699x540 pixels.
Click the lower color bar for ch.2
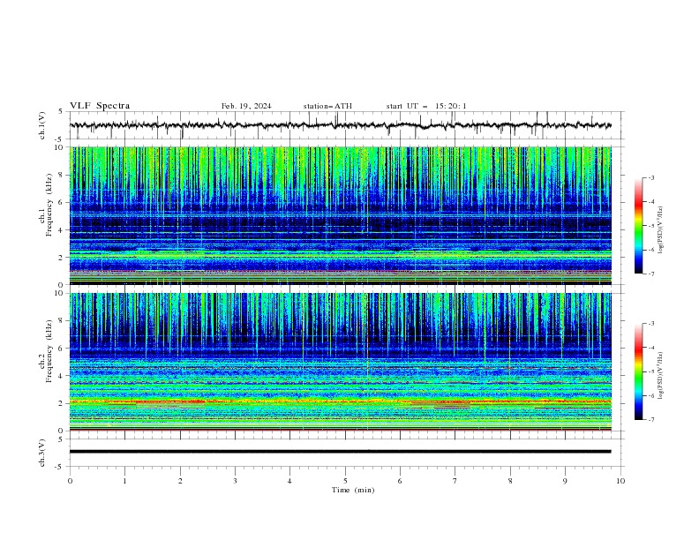click(x=638, y=371)
